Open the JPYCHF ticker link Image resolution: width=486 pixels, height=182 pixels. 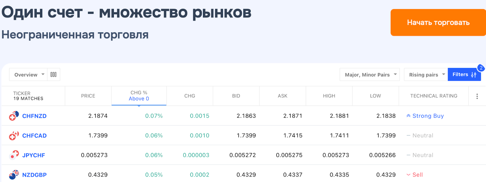33,155
